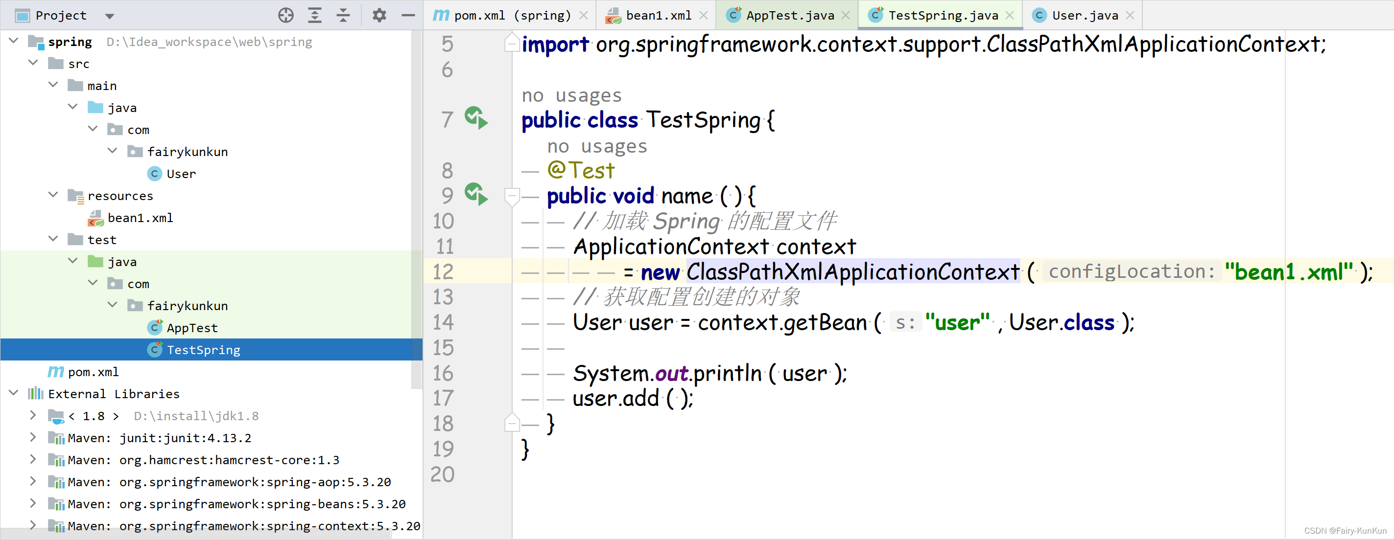
Task: Select fairykunkun package under main
Action: tap(178, 151)
